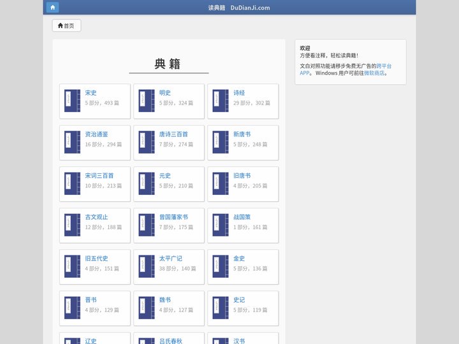Open the 金史 title link
This screenshot has height=344, width=459.
coord(239,258)
